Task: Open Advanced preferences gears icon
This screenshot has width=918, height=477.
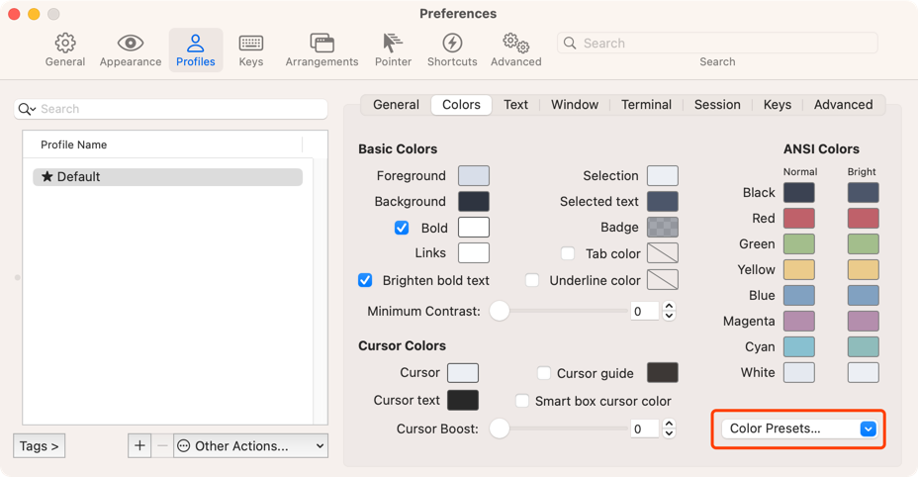Action: (x=515, y=43)
